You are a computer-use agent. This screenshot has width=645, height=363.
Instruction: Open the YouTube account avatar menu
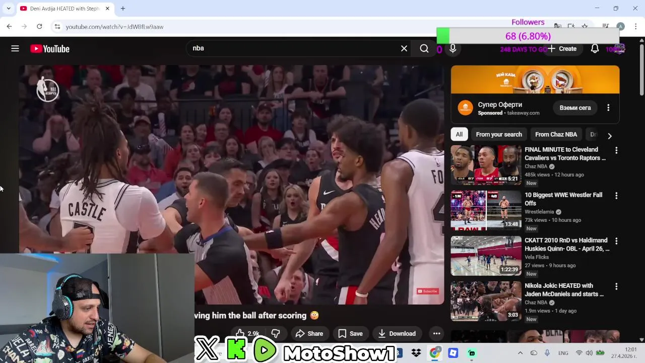coord(619,48)
